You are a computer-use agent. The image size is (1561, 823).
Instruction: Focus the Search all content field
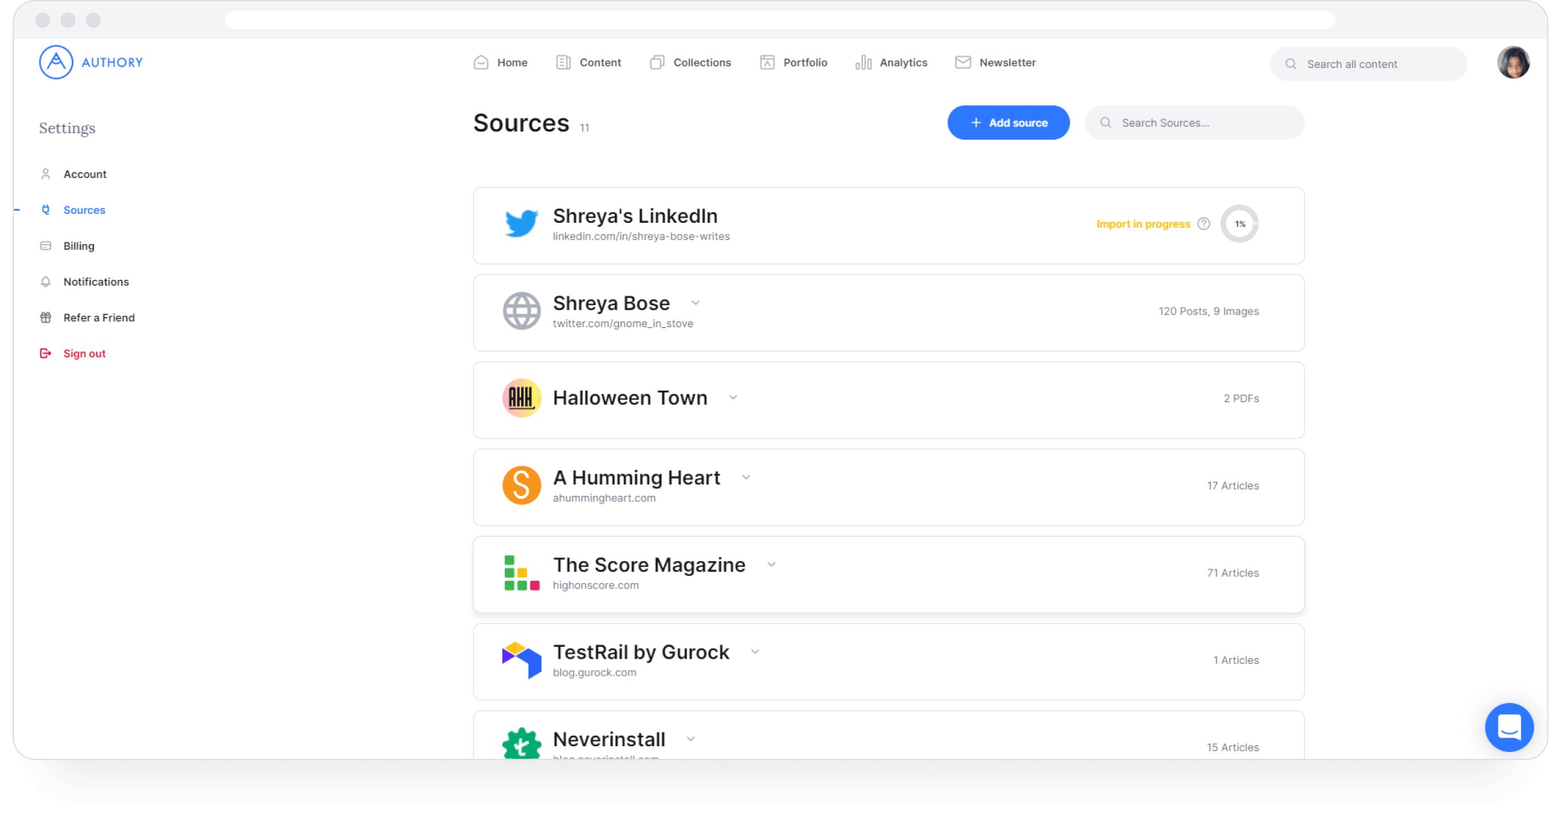click(x=1368, y=64)
